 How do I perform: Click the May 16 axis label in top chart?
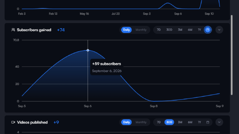[x=84, y=14]
